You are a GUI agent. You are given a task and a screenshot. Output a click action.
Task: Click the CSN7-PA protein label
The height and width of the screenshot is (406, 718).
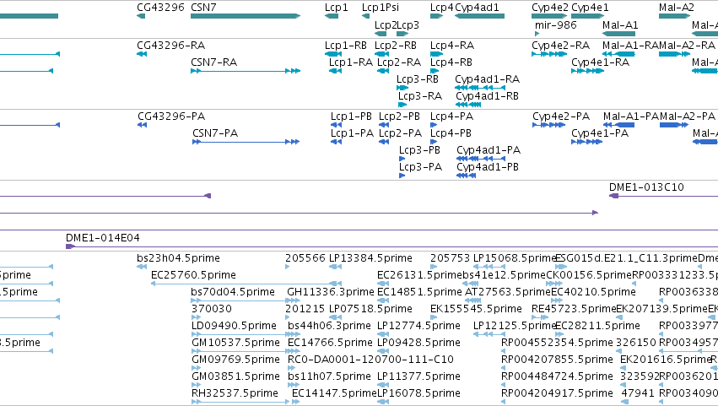[x=215, y=133]
